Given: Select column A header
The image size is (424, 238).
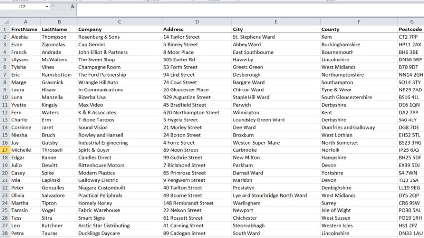Looking at the screenshot, I should (x=26, y=22).
